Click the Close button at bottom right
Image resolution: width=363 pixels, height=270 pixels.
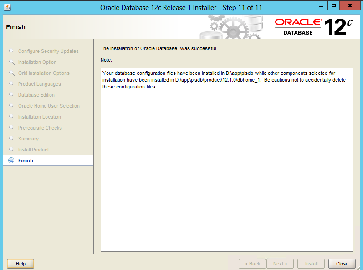coord(342,264)
